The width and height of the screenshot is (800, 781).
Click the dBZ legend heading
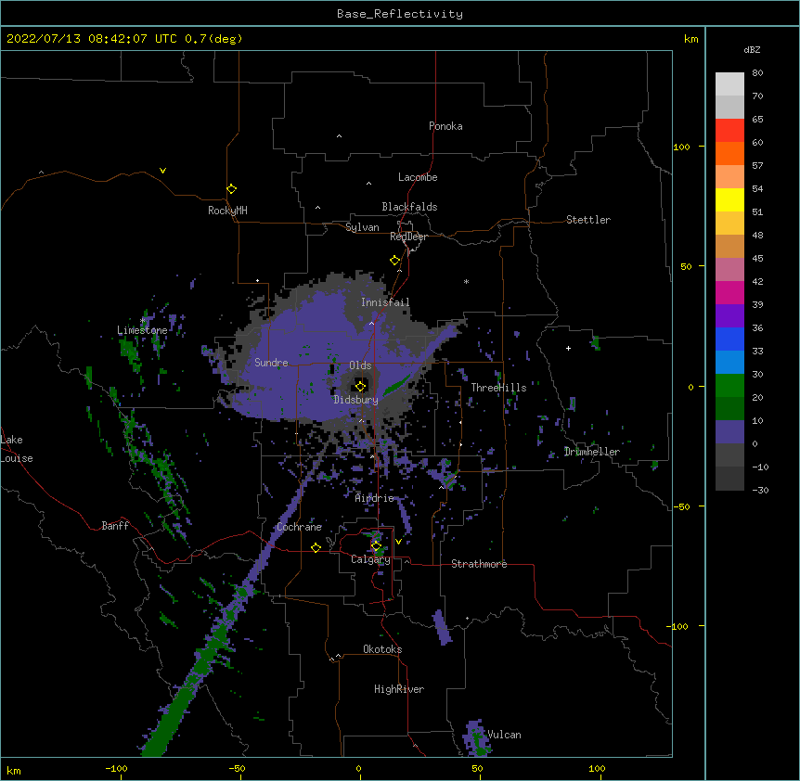click(x=752, y=50)
